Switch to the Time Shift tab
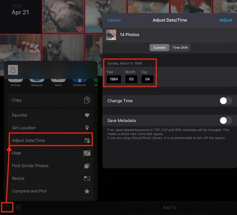Viewport: 237px width, 215px height. [x=180, y=48]
